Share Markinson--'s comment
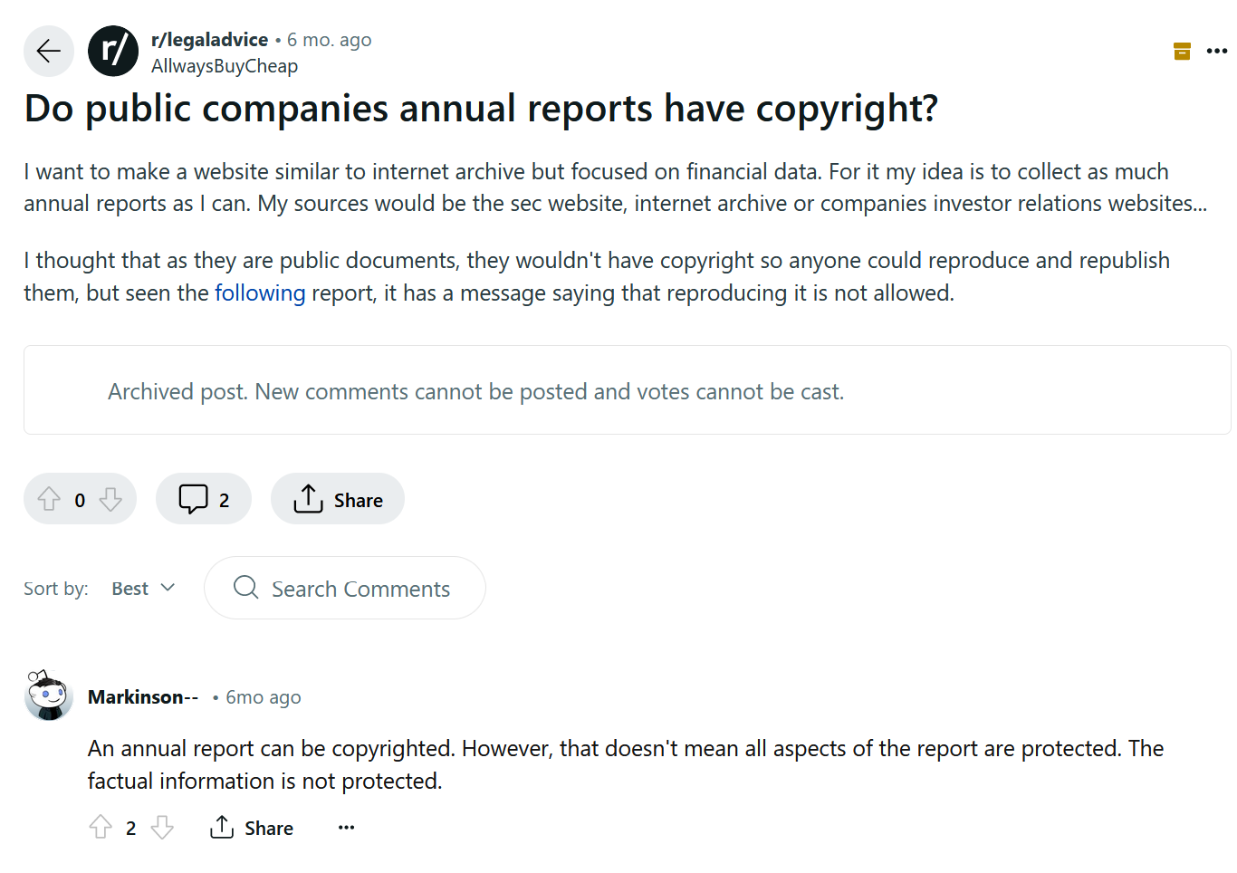Viewport: 1237px width, 873px height. coord(252,827)
